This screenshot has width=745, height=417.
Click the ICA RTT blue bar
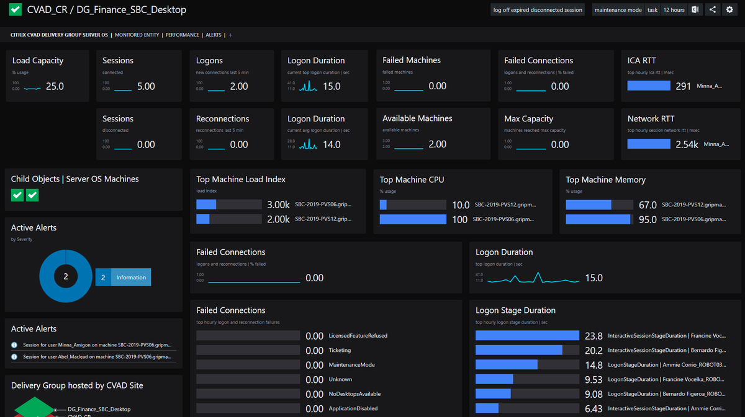649,86
